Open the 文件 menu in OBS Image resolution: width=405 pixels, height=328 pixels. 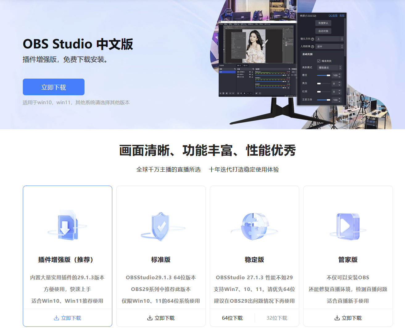click(x=221, y=24)
